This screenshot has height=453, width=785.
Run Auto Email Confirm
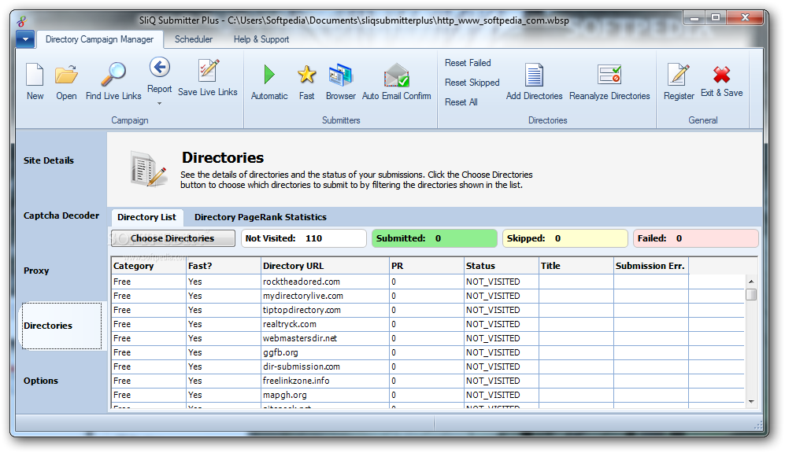(x=397, y=75)
